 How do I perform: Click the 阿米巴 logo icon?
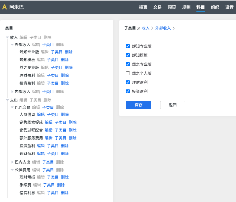pos(4,7)
